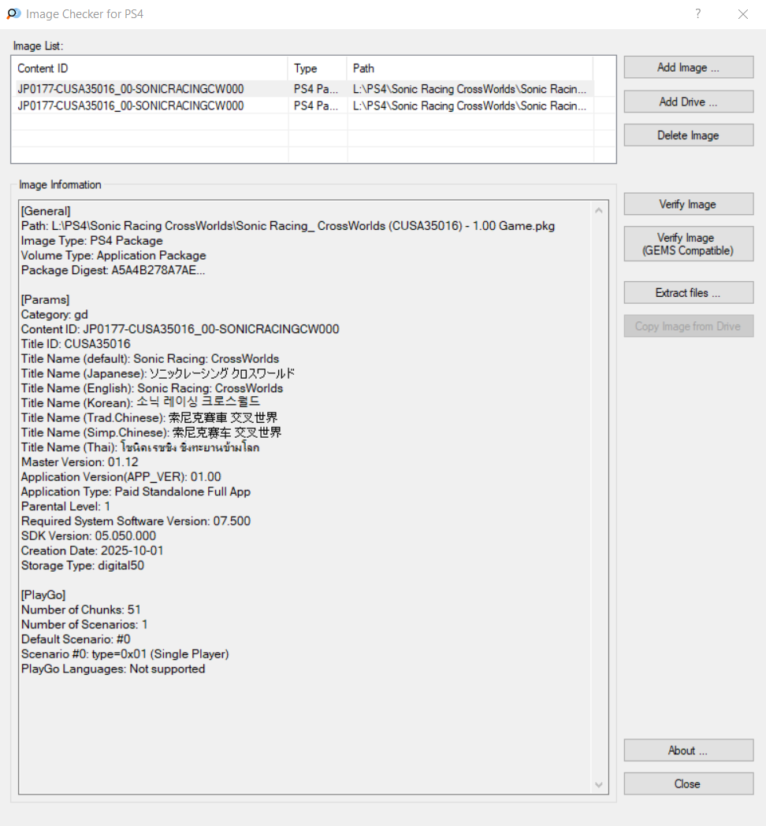Click PlayGo Languages: Not supported line
The image size is (766, 826).
[x=113, y=669]
